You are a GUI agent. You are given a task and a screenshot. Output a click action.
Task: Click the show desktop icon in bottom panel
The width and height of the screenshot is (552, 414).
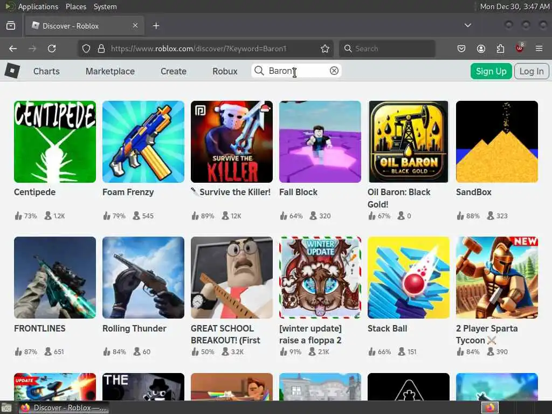[x=6, y=408]
